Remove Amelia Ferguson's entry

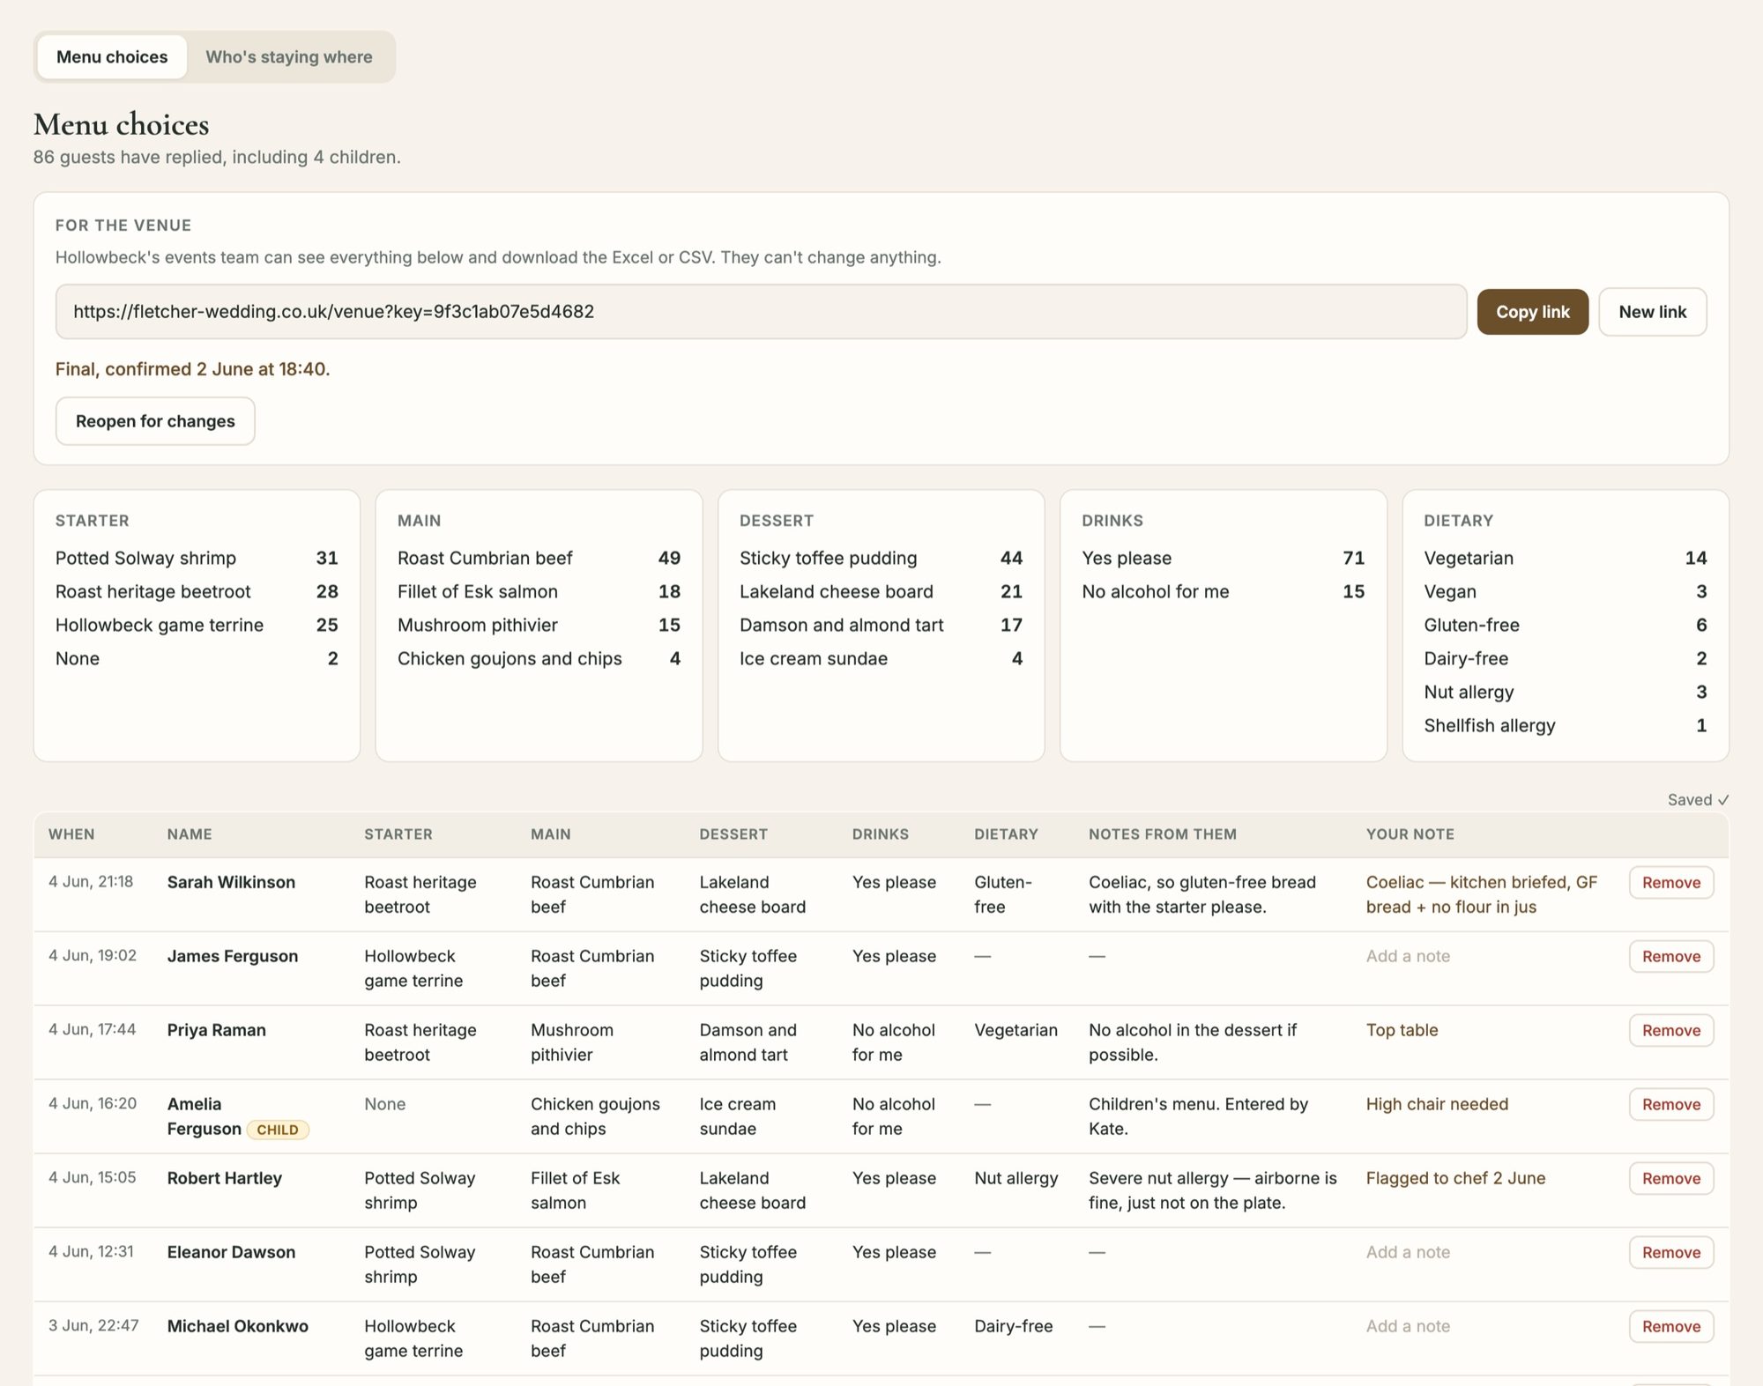coord(1671,1105)
